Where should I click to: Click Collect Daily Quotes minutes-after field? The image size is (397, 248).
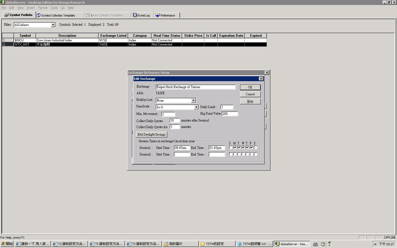[x=175, y=120]
